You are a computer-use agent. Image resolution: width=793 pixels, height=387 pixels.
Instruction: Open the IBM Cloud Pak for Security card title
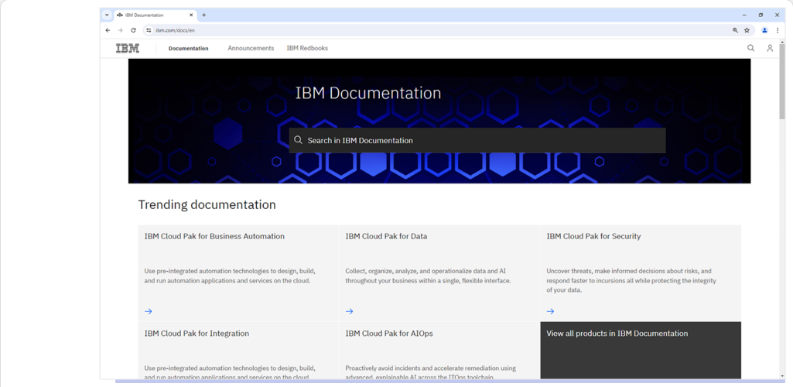(x=593, y=236)
